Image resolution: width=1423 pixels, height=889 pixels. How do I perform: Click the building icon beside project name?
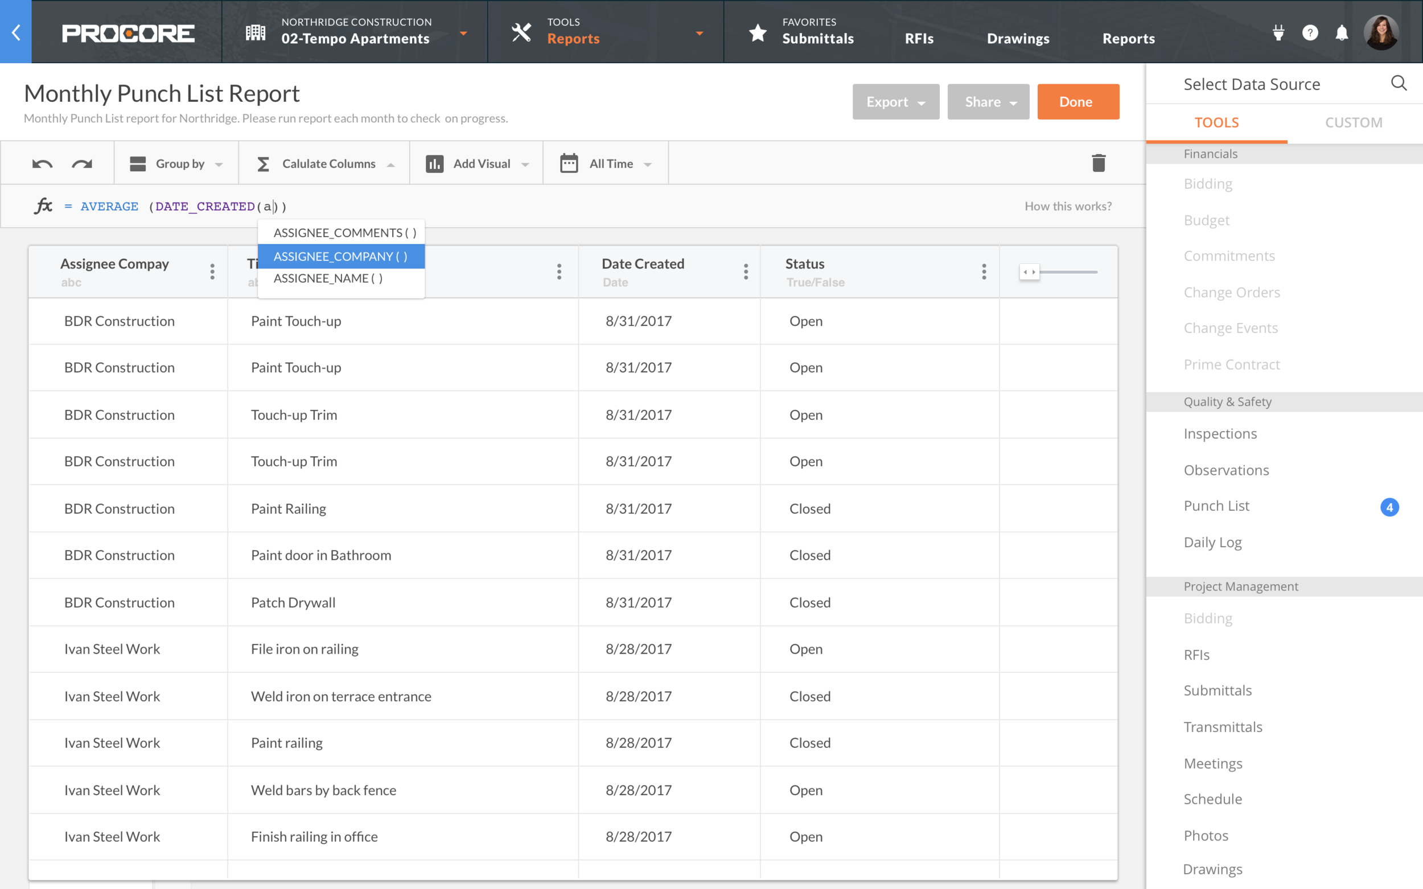[256, 32]
